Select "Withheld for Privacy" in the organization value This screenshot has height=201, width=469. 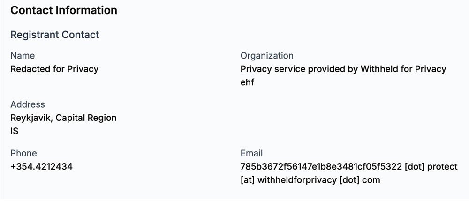(403, 69)
